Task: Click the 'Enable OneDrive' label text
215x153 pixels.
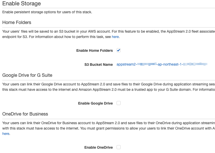Action: tap(98, 147)
